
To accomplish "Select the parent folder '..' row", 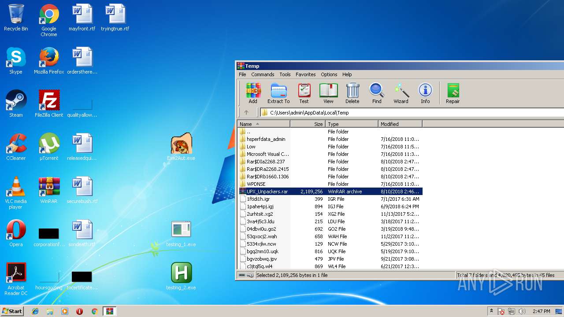I will point(330,132).
